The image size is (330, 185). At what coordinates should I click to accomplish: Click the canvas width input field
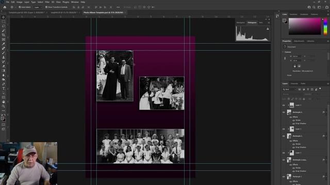pos(297,56)
